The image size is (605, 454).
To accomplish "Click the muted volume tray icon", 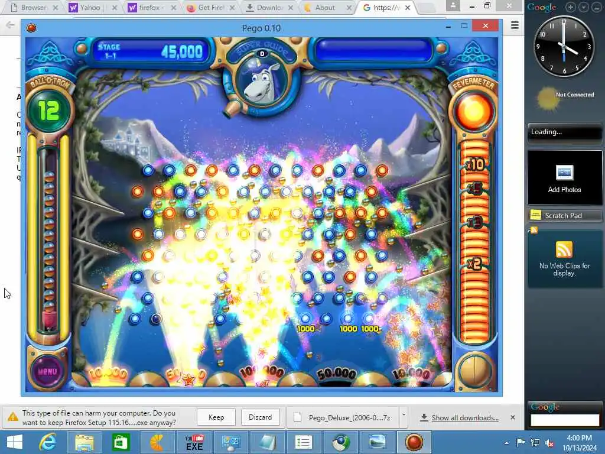I will tap(549, 443).
